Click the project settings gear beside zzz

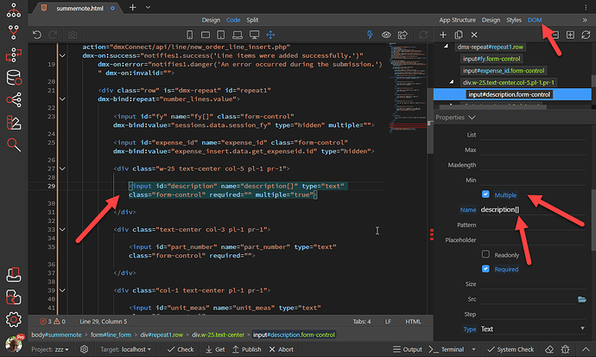pos(85,349)
